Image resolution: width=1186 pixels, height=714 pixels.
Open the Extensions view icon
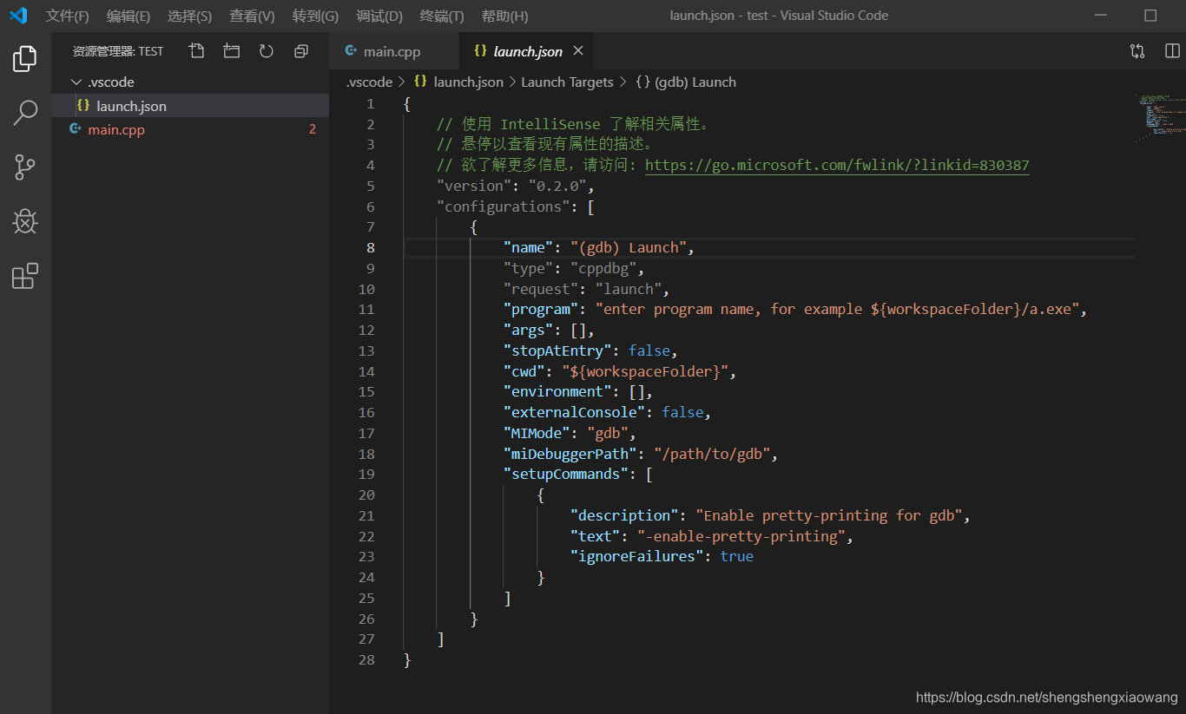pyautogui.click(x=25, y=276)
